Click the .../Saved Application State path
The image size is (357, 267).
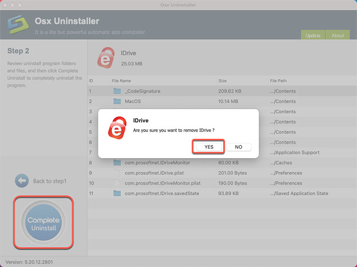[299, 193]
